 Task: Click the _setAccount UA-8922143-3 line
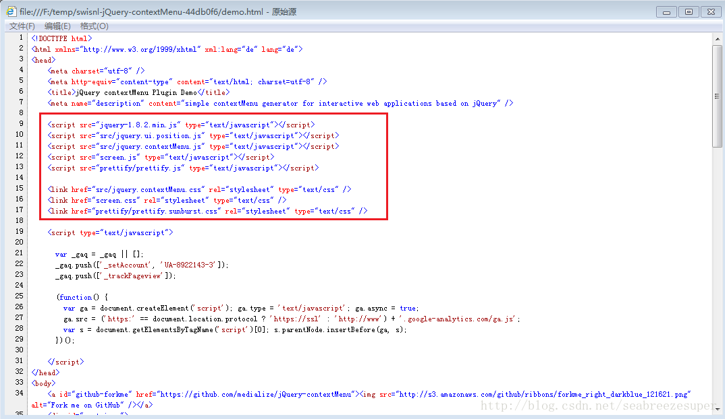[142, 265]
